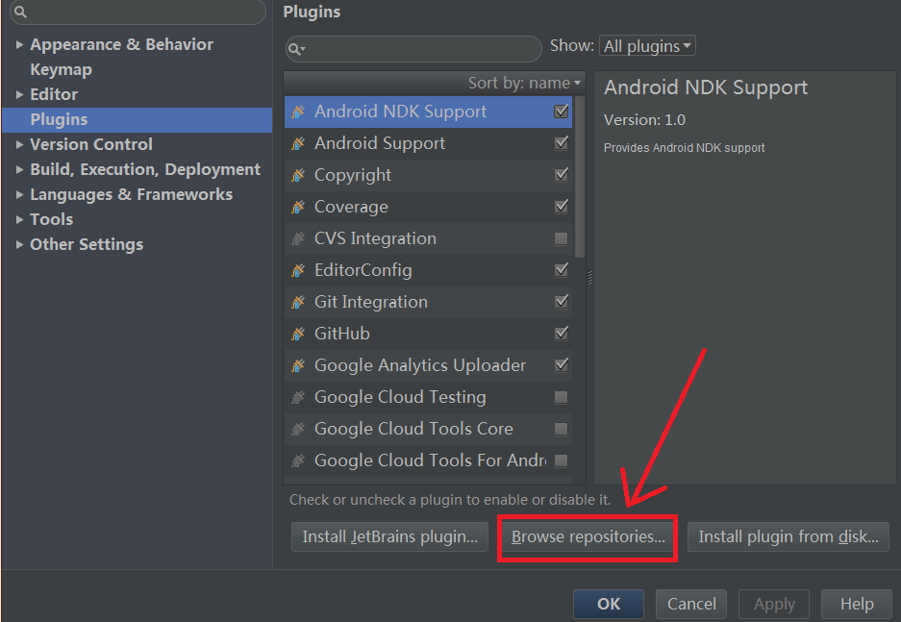Screen dimensions: 901x622
Task: Select Keymap in the settings sidebar
Action: point(61,69)
